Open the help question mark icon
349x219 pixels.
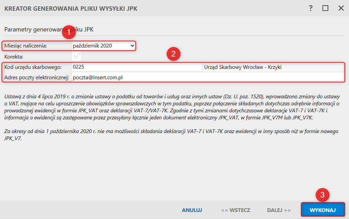point(311,8)
